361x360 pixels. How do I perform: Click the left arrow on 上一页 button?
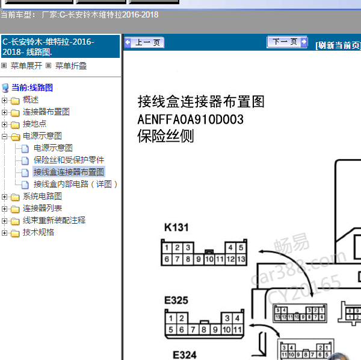128,42
